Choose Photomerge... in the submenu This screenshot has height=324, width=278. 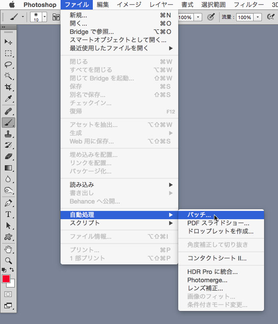pos(221,280)
